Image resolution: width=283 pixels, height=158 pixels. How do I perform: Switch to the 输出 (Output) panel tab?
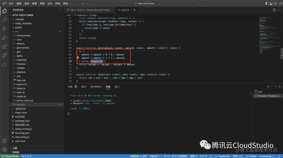point(84,87)
